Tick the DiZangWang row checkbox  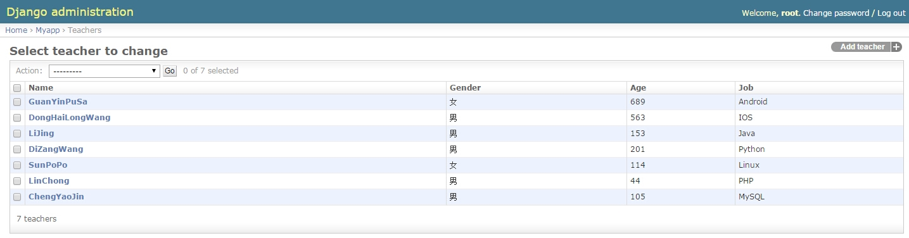point(17,149)
